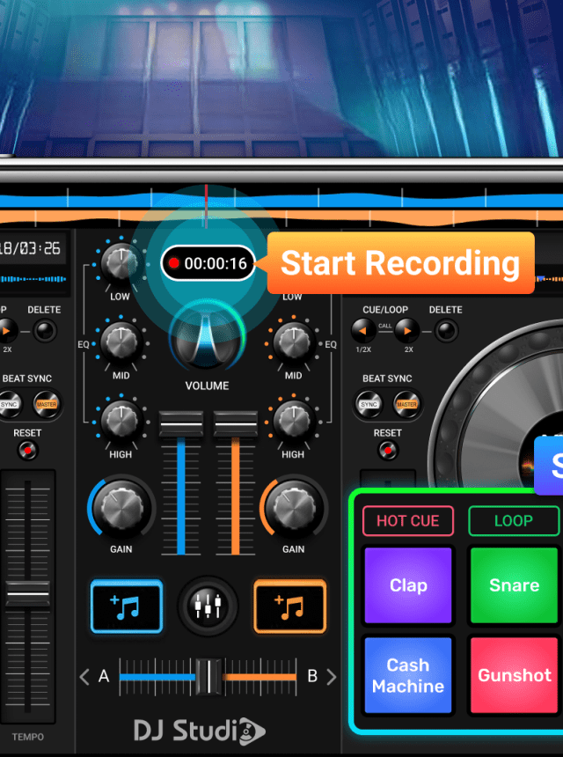Tap the blue add music button
Image resolution: width=563 pixels, height=757 pixels.
pyautogui.click(x=126, y=606)
